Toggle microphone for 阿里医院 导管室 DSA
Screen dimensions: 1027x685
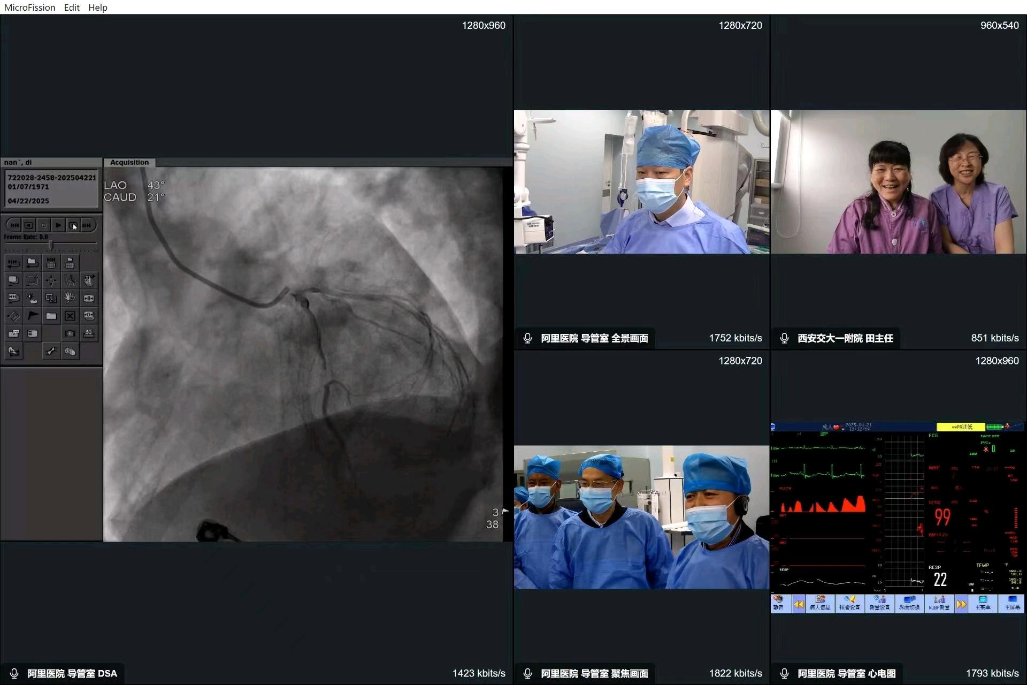(14, 673)
